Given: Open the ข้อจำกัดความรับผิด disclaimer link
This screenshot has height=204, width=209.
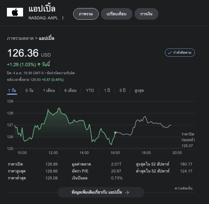Looking at the screenshot, I should pyautogui.click(x=60, y=73).
